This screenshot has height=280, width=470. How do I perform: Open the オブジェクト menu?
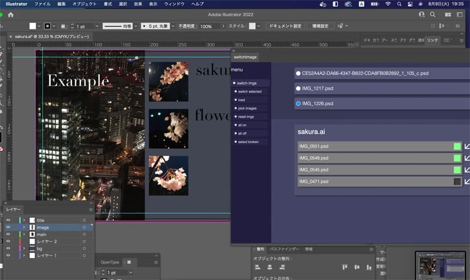pyautogui.click(x=84, y=4)
